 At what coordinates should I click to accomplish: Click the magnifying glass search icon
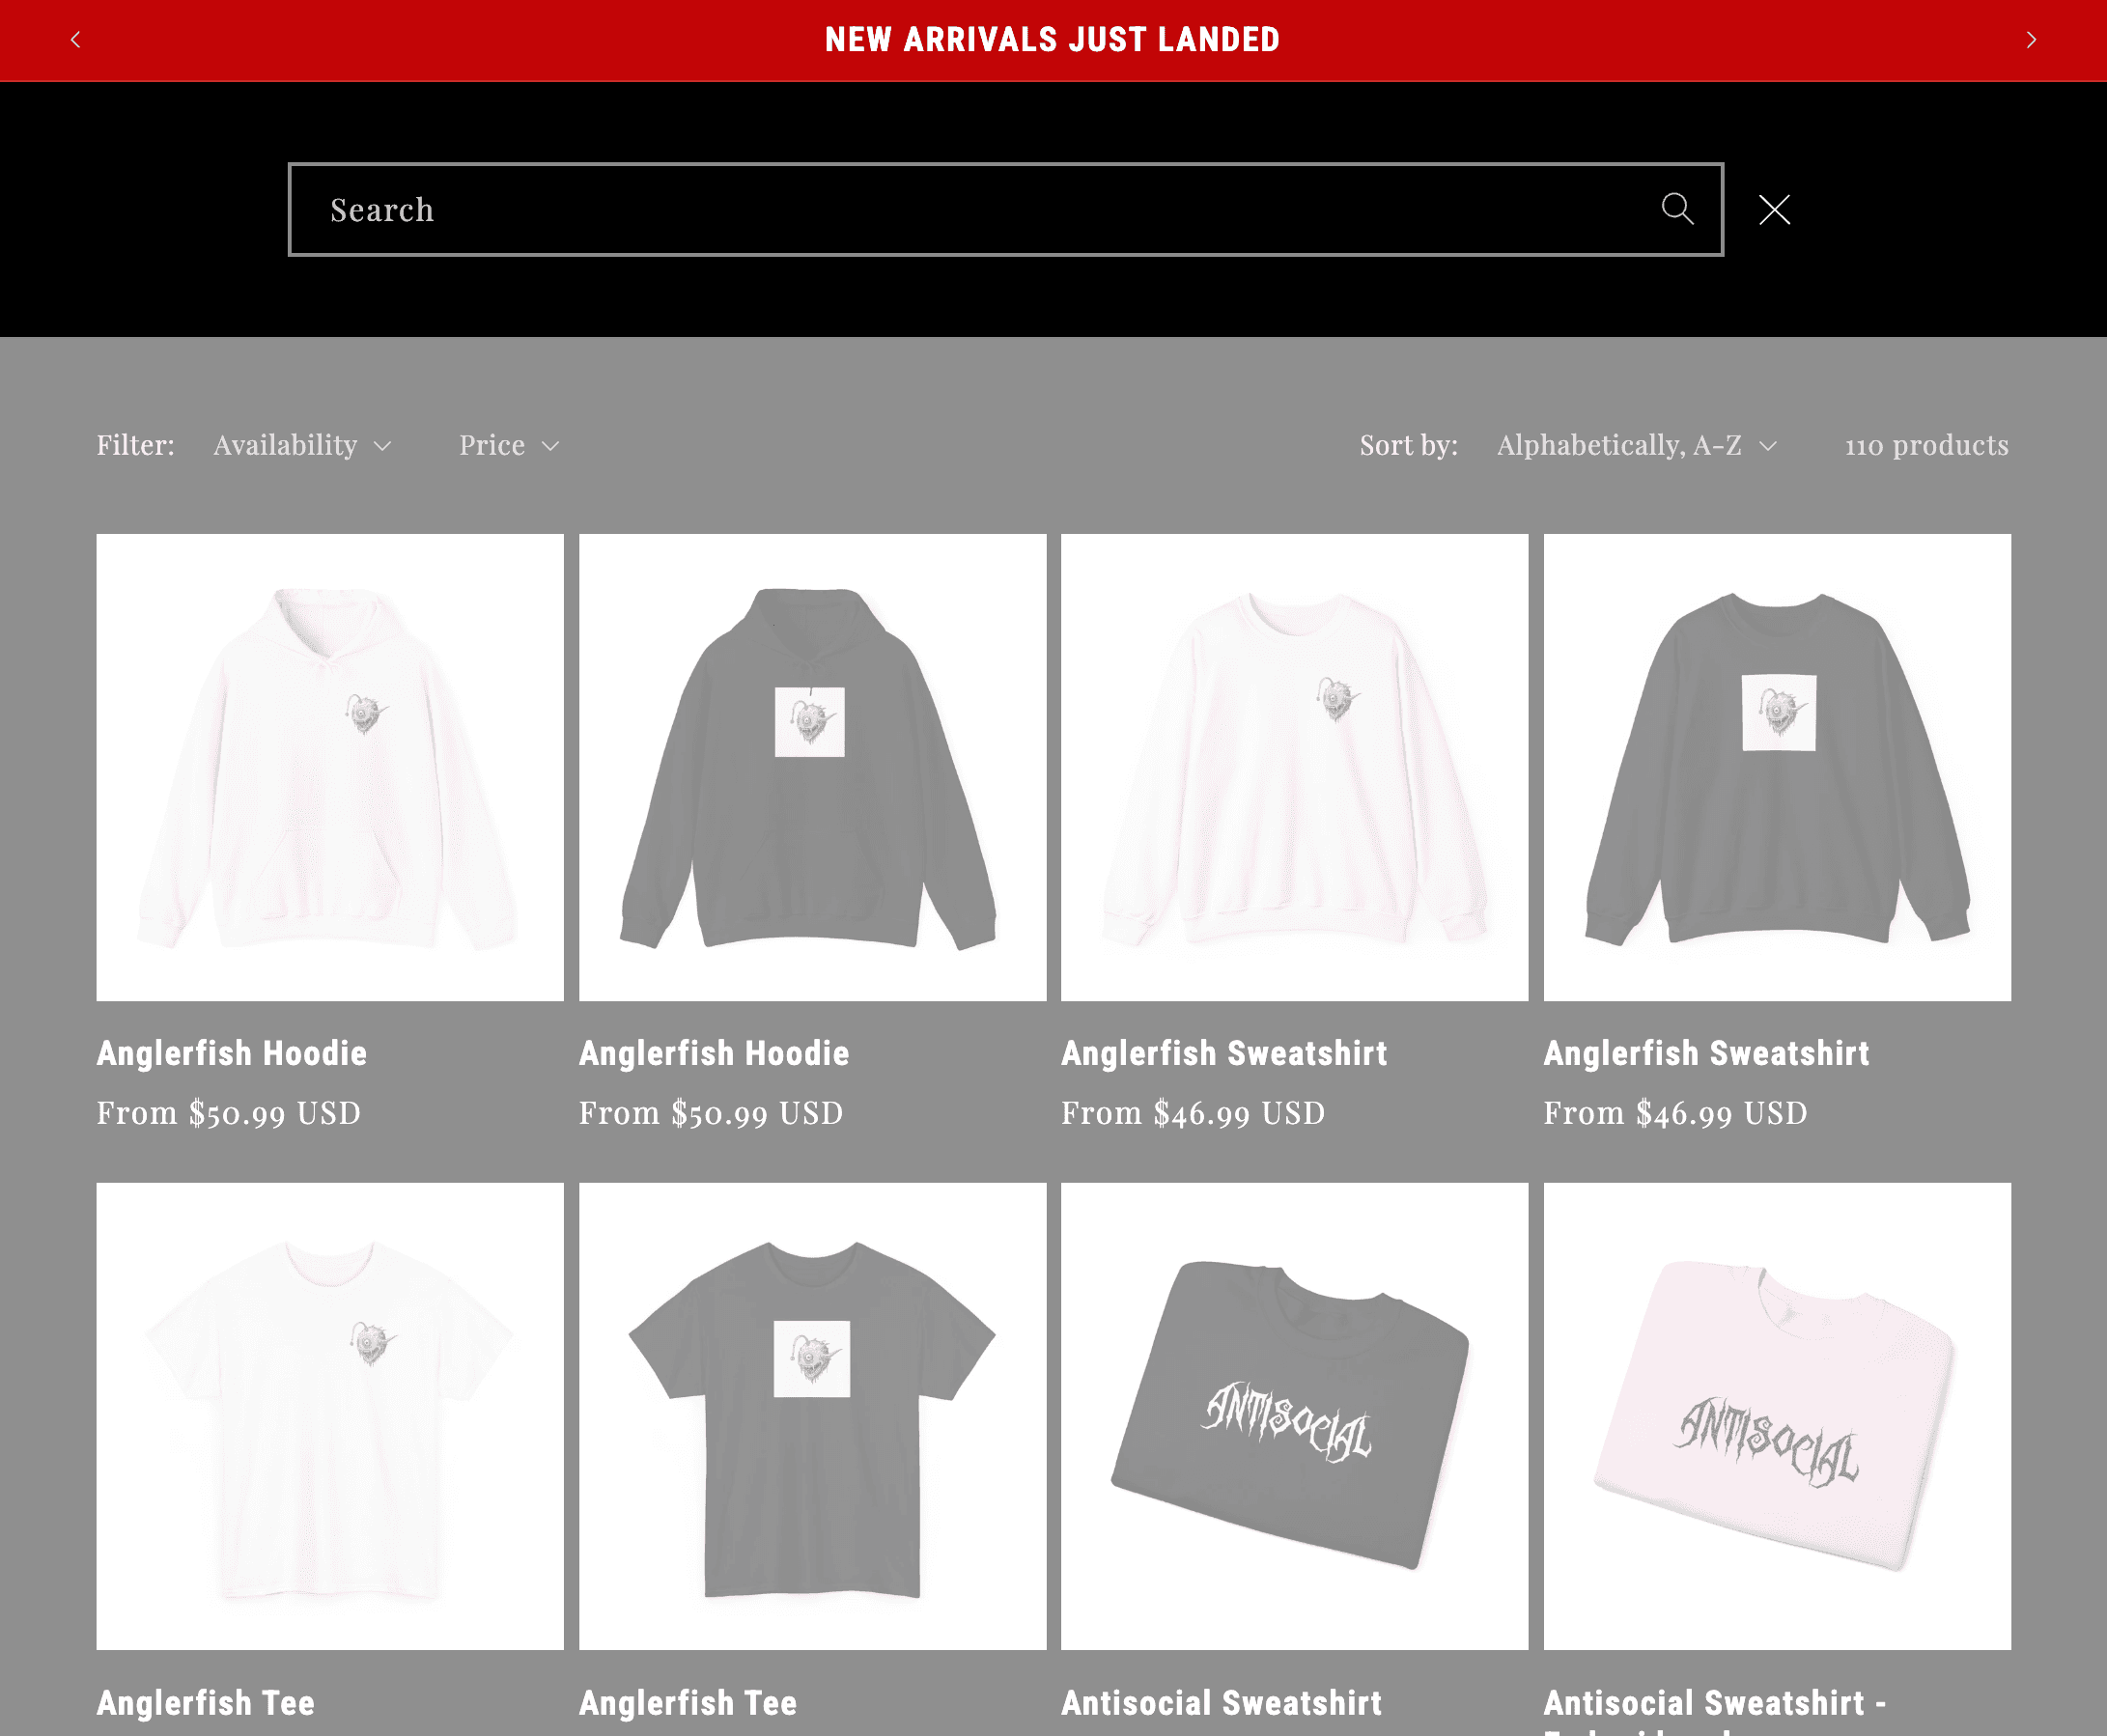(1677, 209)
